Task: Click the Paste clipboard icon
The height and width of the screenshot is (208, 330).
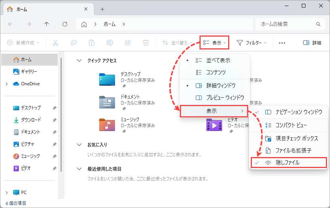Action: pyautogui.click(x=92, y=43)
